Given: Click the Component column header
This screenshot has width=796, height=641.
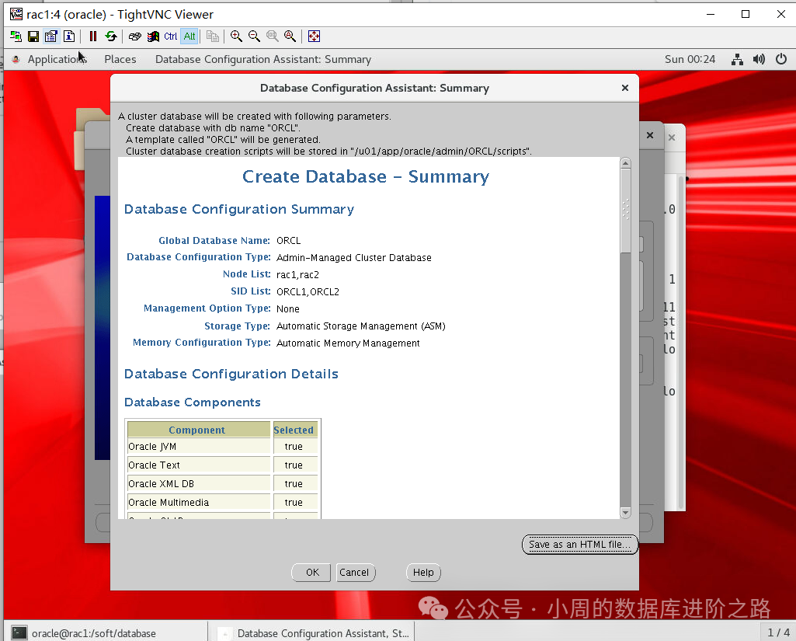Looking at the screenshot, I should (x=198, y=430).
